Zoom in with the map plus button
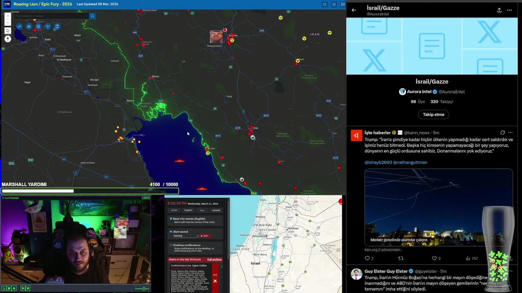 click(x=8, y=16)
